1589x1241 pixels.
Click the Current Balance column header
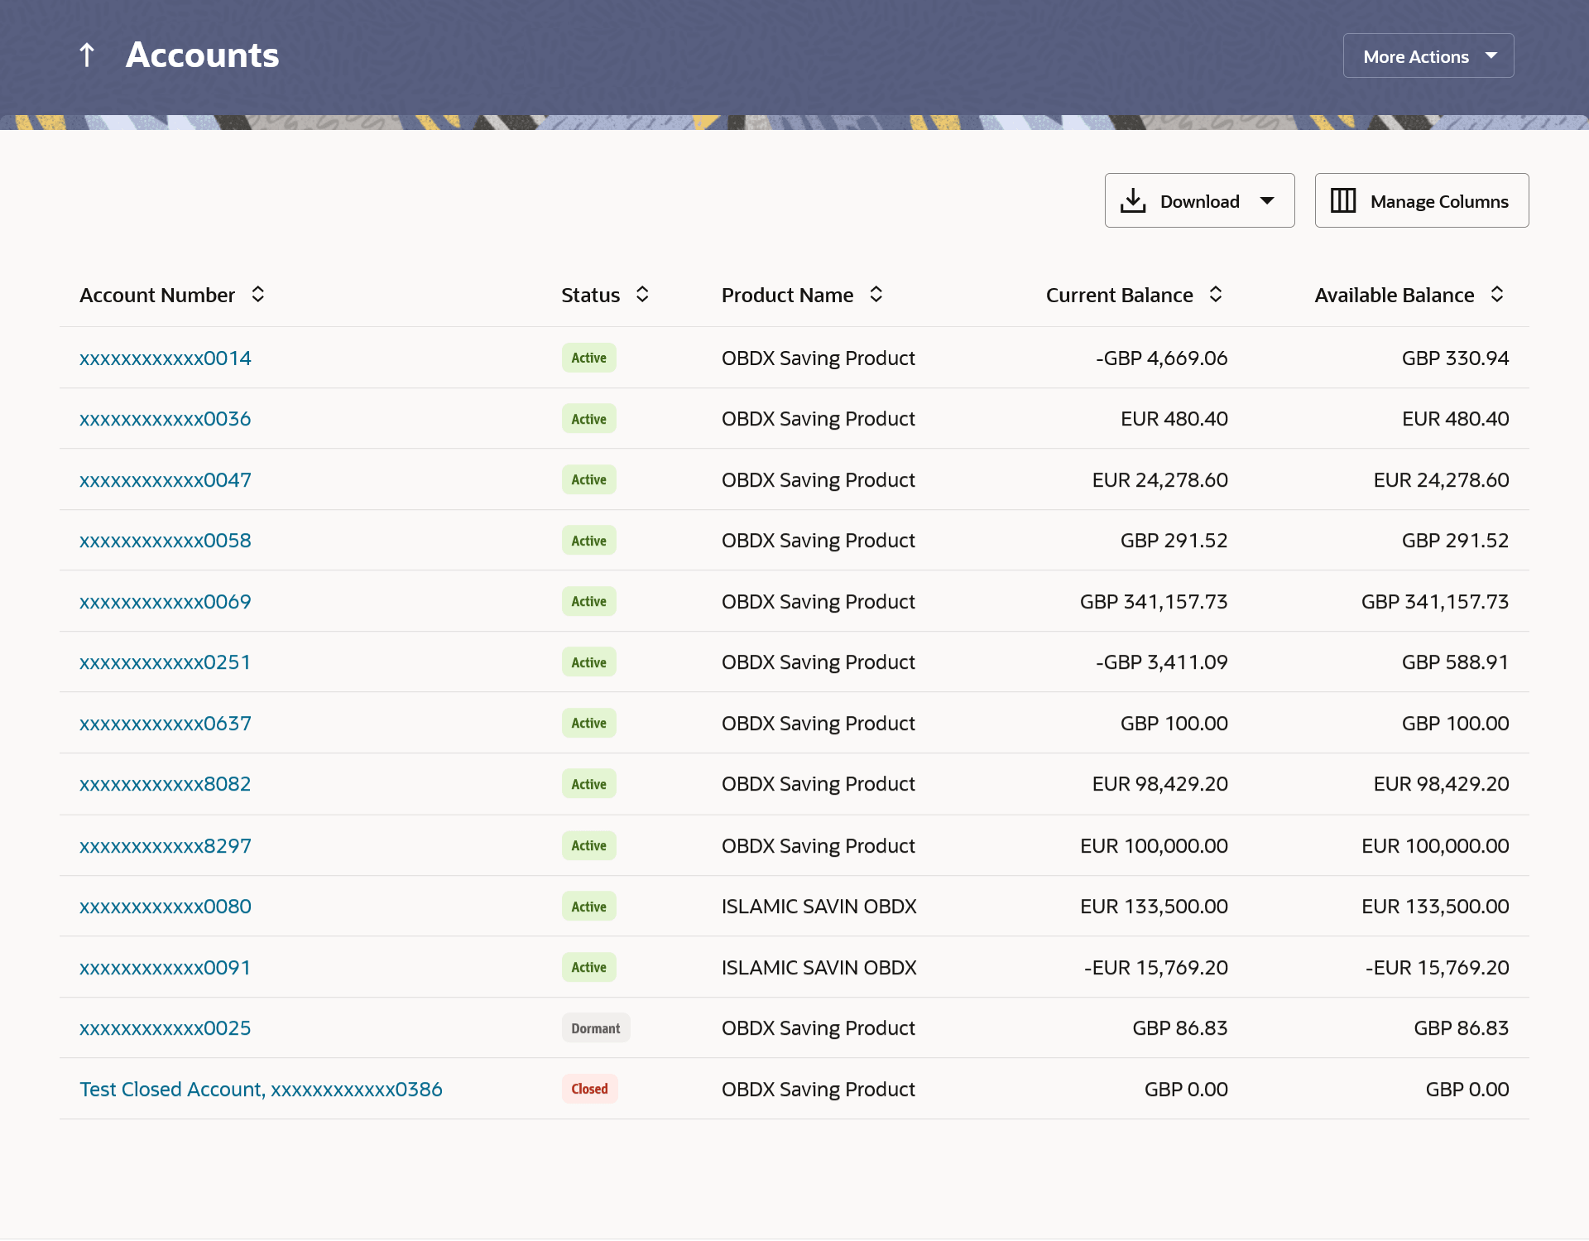point(1119,296)
